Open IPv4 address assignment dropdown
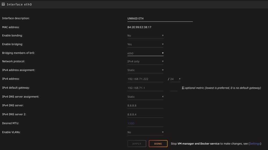The height and width of the screenshot is (150, 268). [146, 70]
